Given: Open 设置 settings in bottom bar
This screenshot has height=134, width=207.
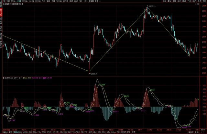Looking at the screenshot, I should coord(133,132).
